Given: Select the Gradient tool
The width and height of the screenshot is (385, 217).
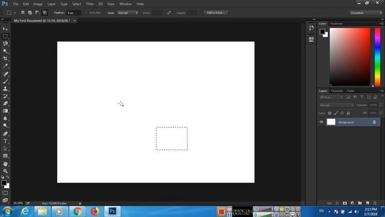Looking at the screenshot, I should [5, 111].
